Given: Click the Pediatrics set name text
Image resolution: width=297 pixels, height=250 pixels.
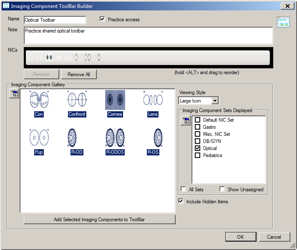Looking at the screenshot, I should pos(212,155).
